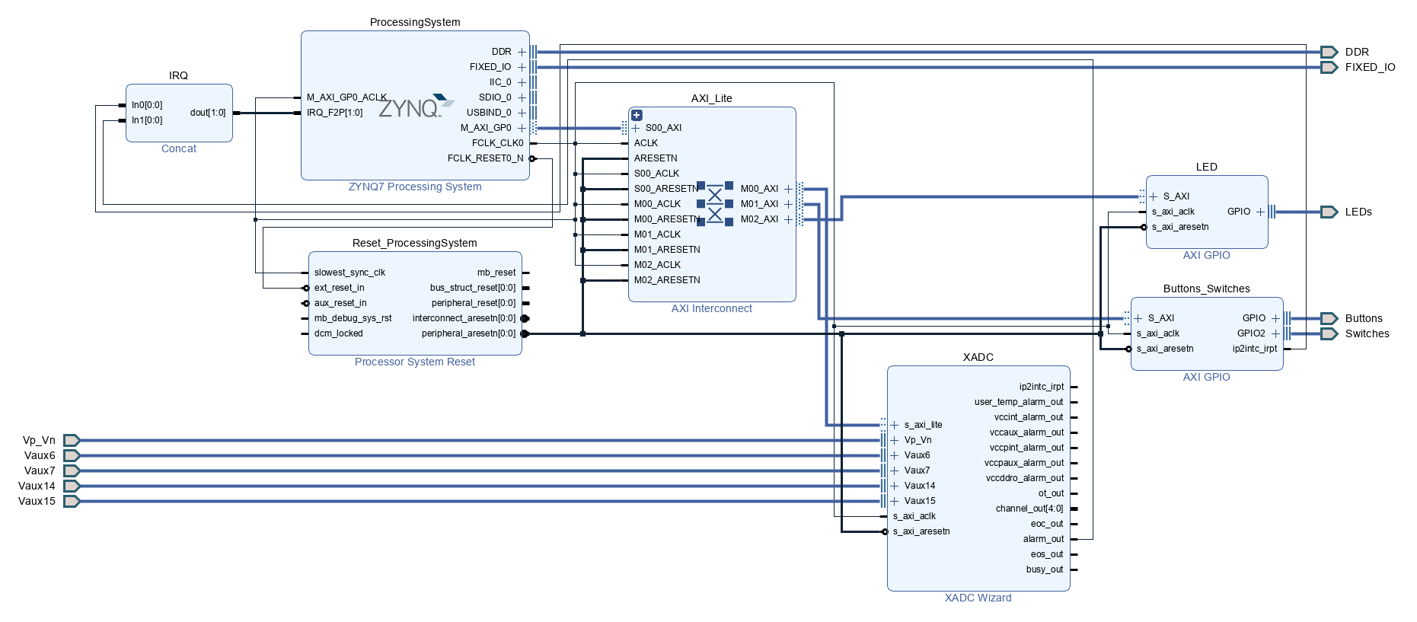Select the LEDs output port symbol

[1329, 212]
